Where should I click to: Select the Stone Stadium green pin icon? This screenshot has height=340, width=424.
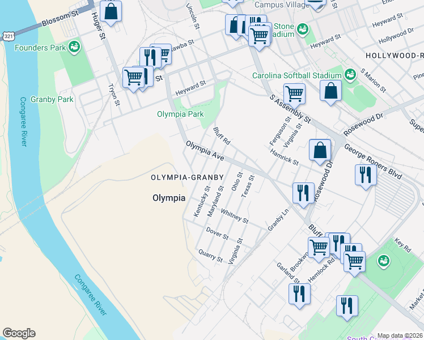303,29
